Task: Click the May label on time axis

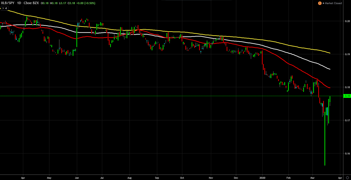Action: 49,178
